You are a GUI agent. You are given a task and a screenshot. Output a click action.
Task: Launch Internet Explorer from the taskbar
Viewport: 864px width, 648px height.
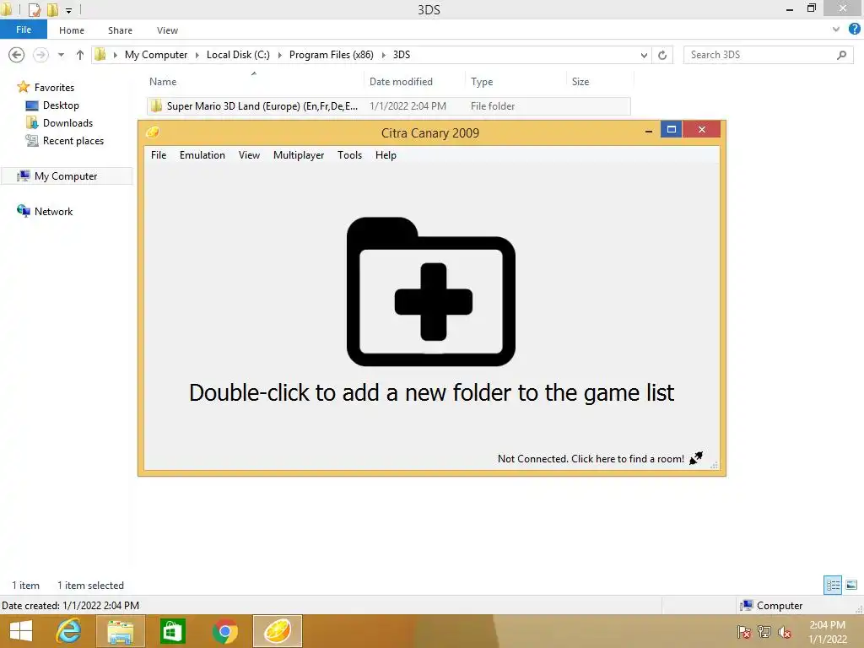point(69,631)
